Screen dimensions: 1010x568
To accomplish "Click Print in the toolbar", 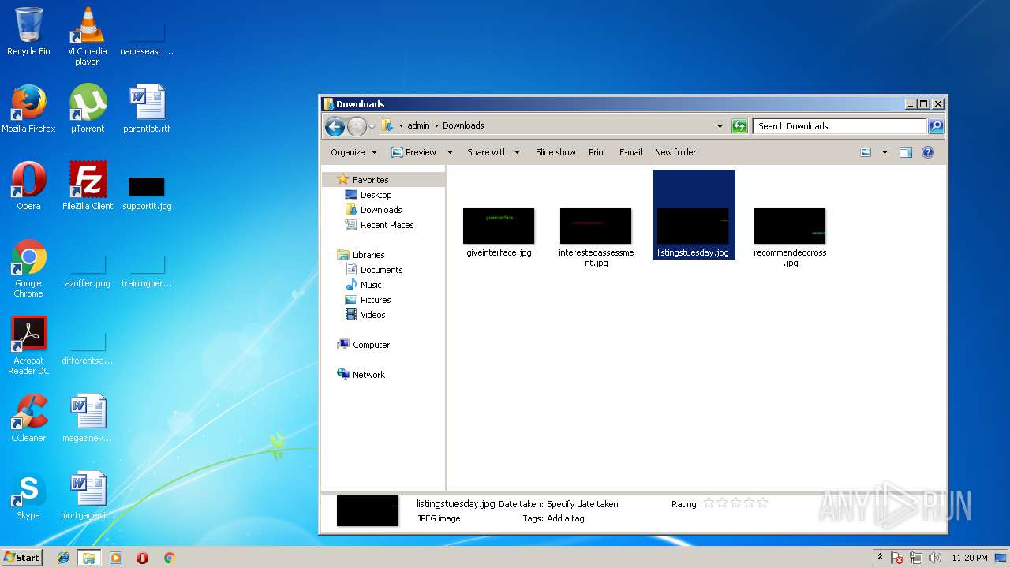I will click(597, 152).
